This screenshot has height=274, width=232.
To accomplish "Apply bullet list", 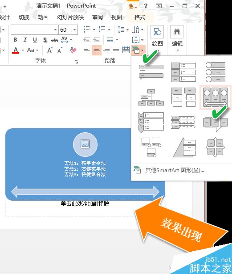I will tap(87, 30).
